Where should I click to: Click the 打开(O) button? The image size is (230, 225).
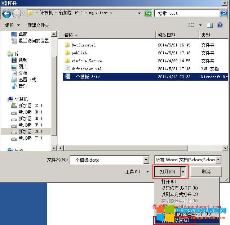click(167, 171)
